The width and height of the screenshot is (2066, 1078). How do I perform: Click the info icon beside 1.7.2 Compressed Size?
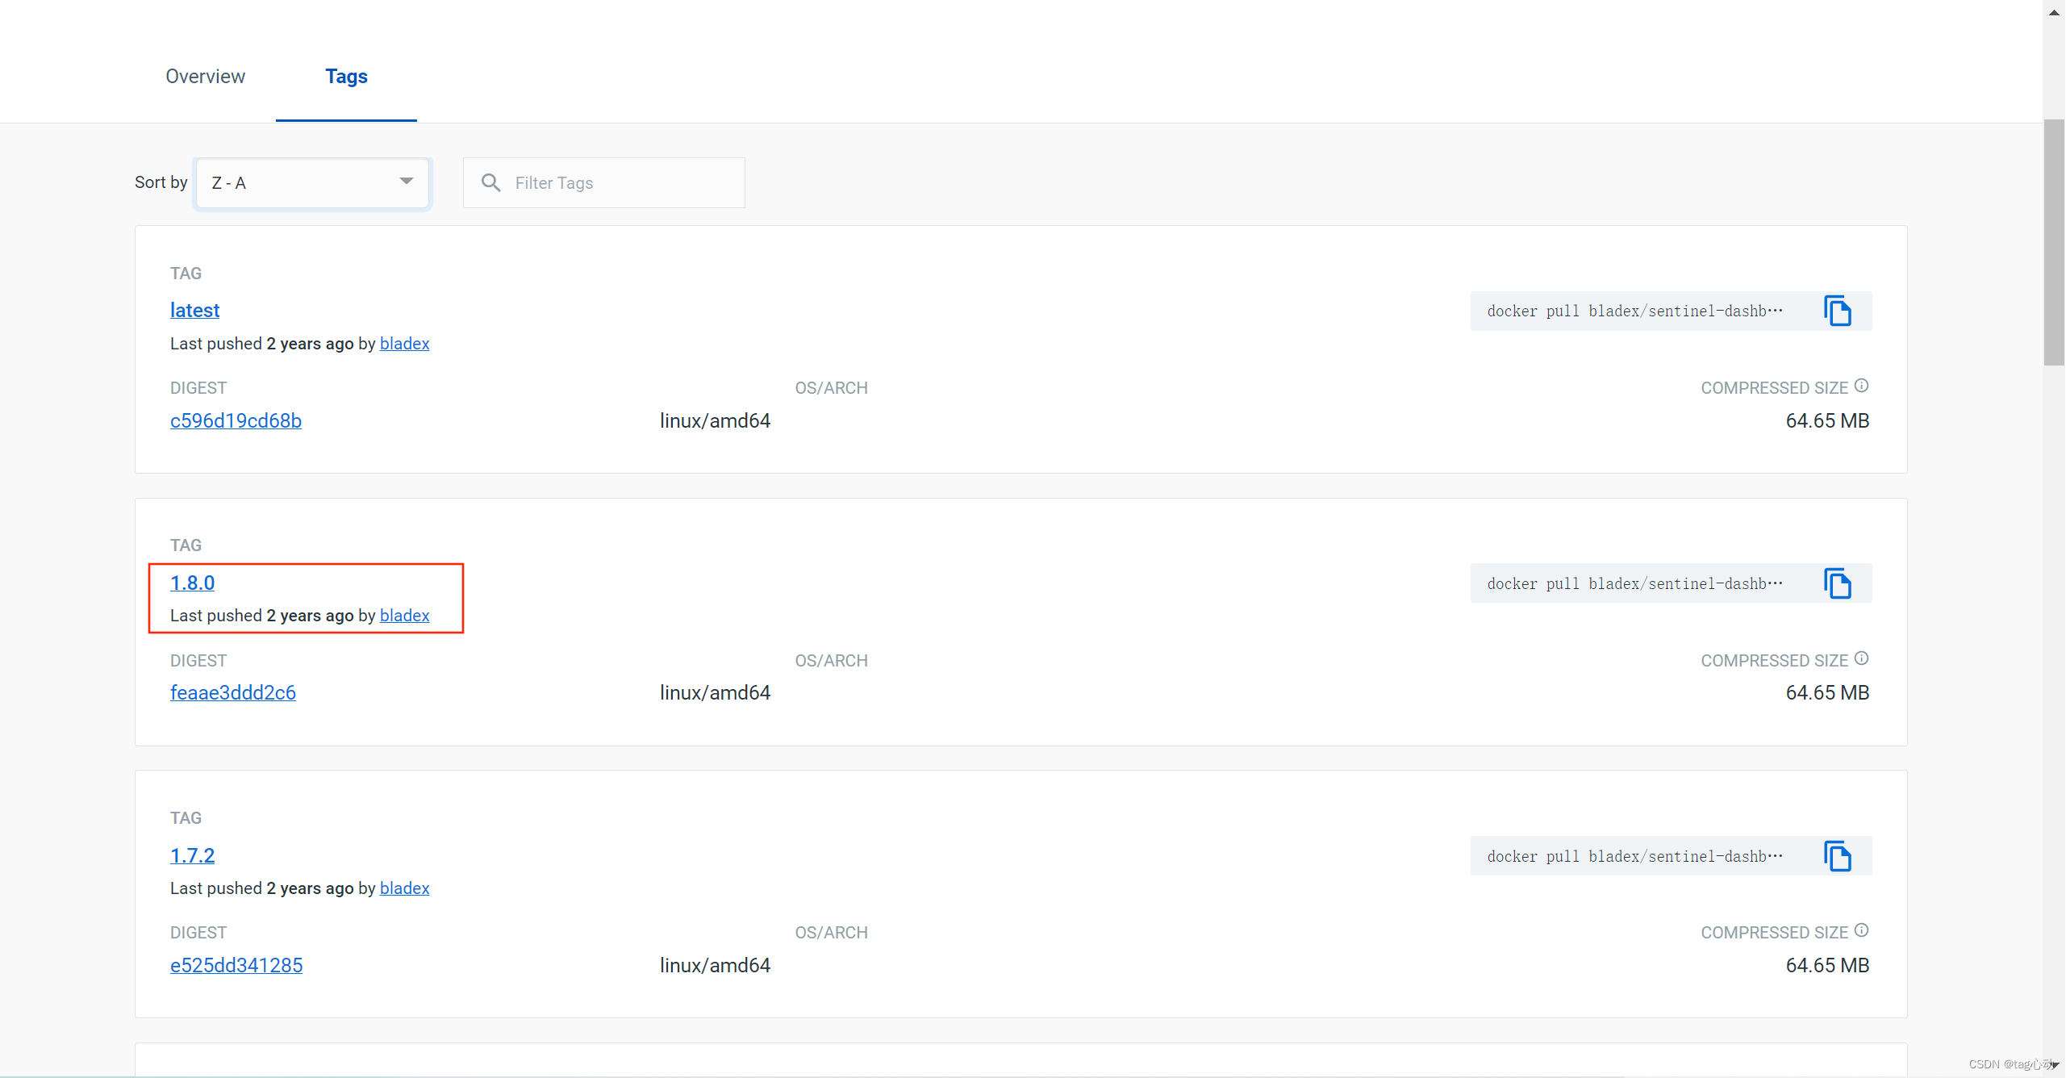(x=1861, y=930)
